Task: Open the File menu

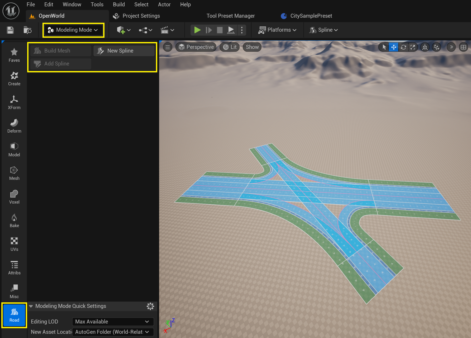Action: [x=31, y=4]
